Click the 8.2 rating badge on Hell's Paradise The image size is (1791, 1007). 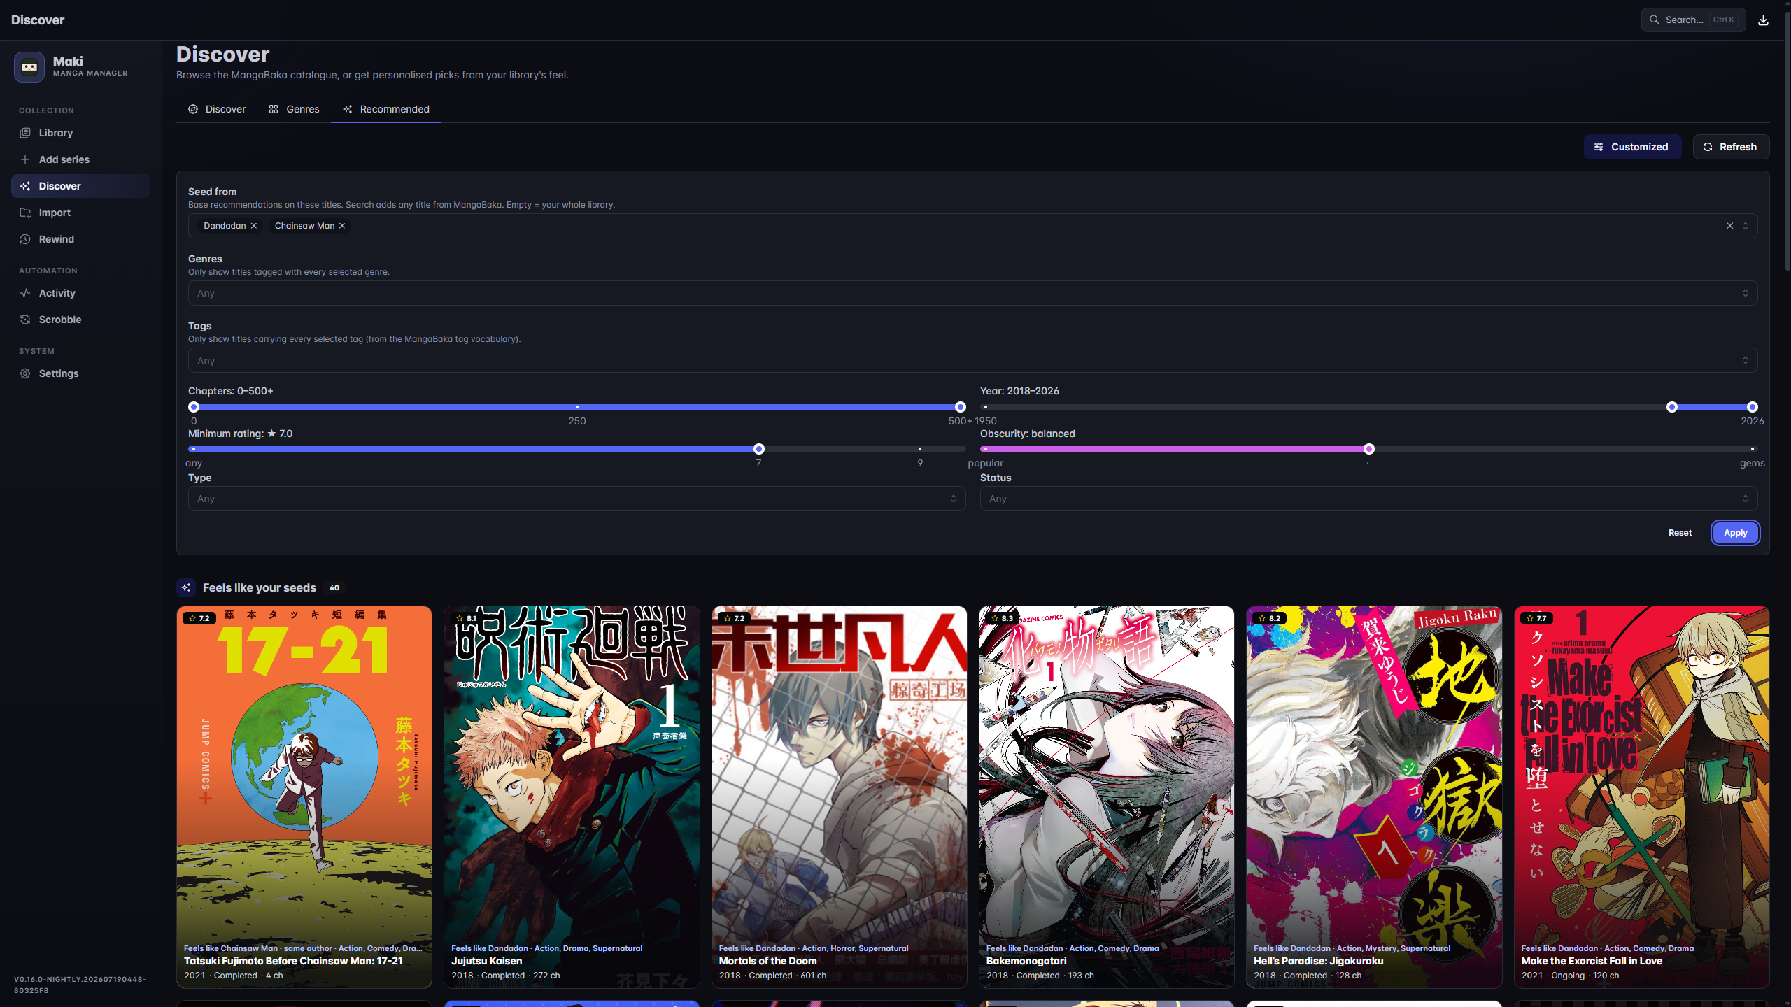pyautogui.click(x=1268, y=618)
